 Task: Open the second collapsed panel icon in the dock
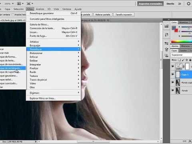[x=166, y=35]
